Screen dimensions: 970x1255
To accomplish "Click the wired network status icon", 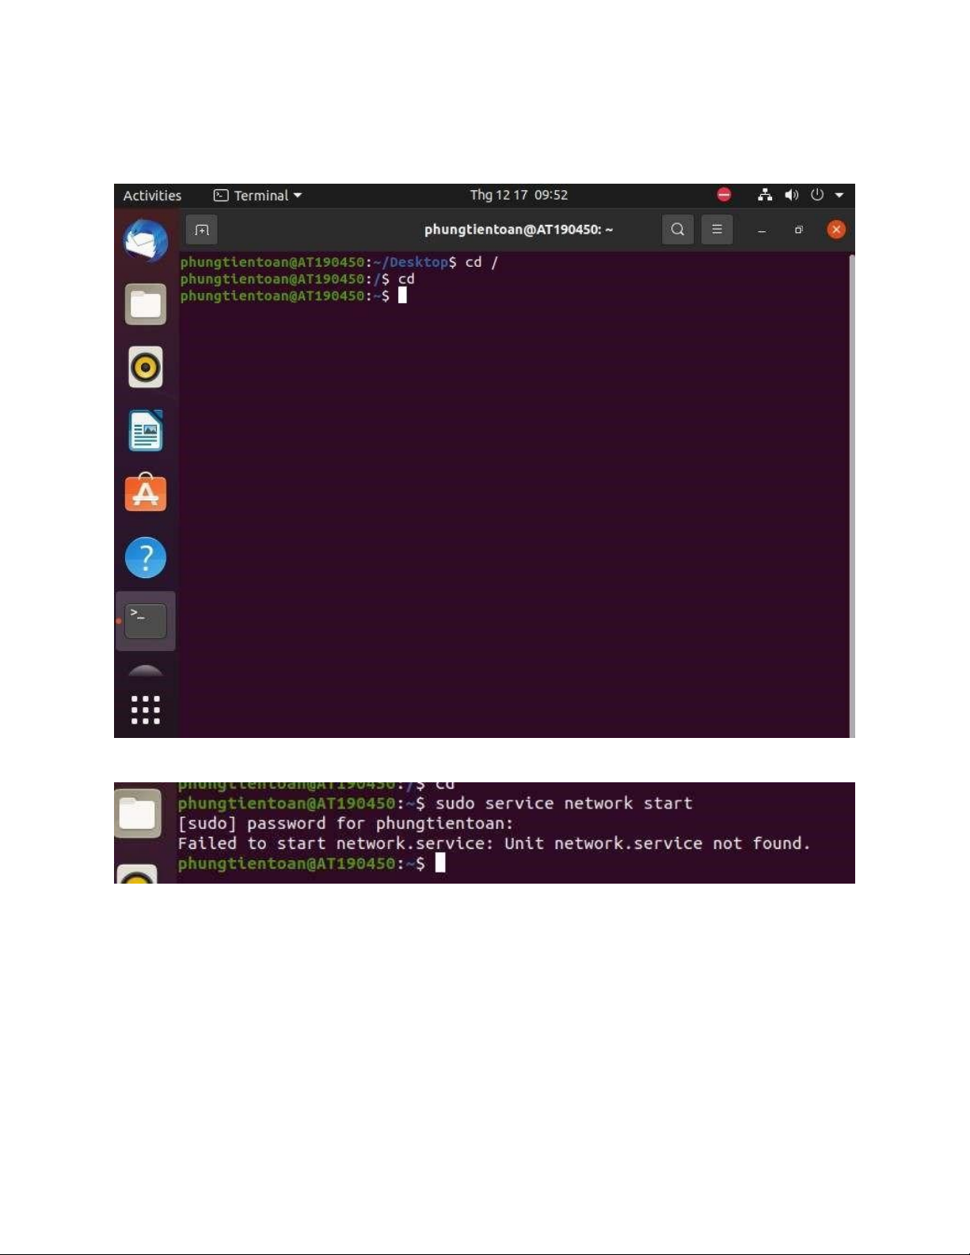I will click(765, 195).
